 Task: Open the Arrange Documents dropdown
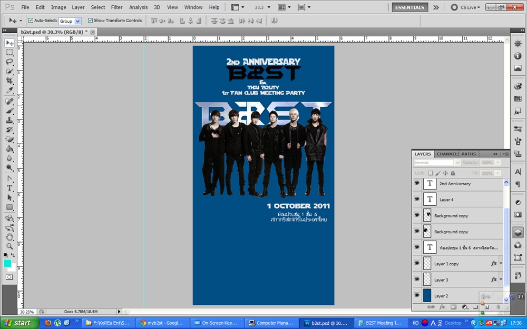(x=284, y=7)
